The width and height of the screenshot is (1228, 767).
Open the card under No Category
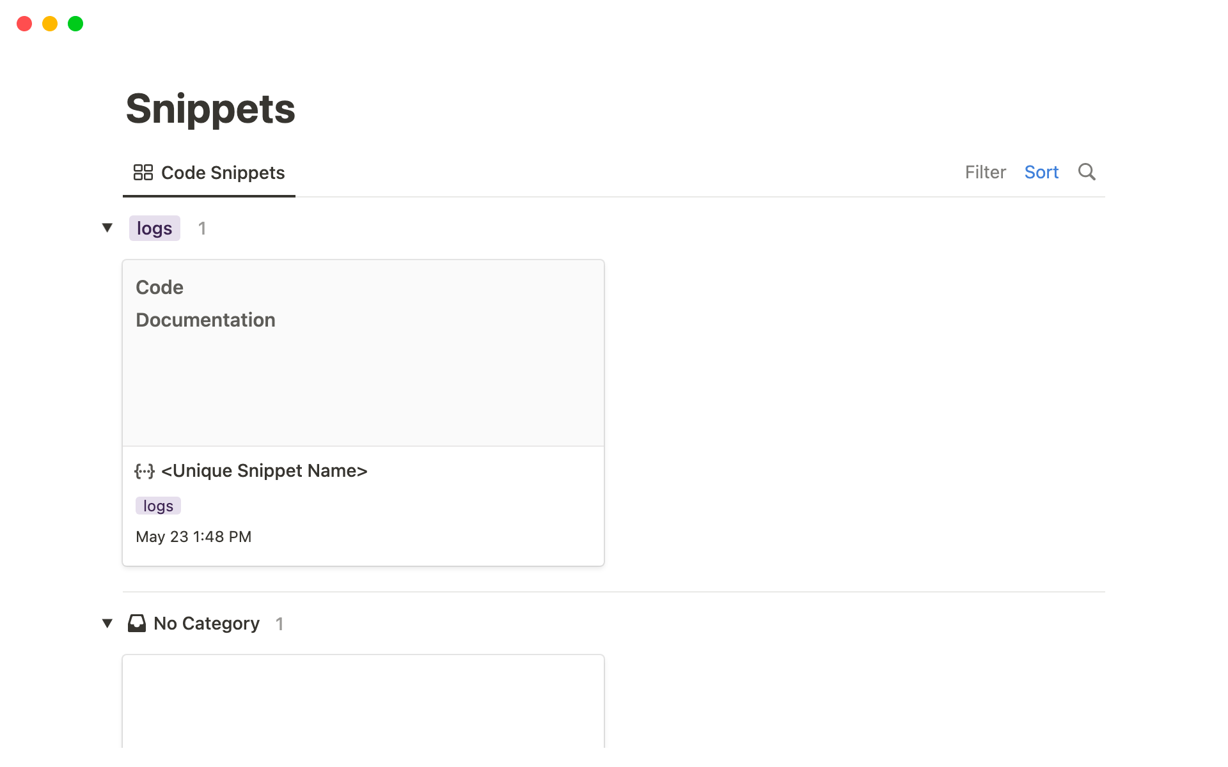pyautogui.click(x=363, y=702)
